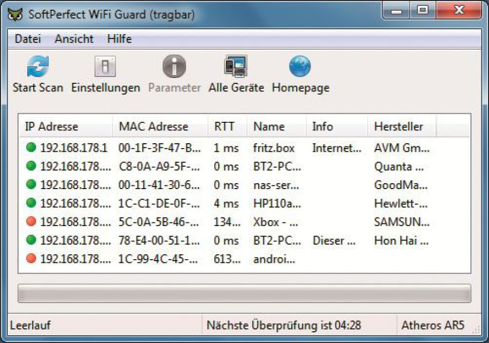The image size is (489, 343).
Task: Open the Hilfe menu
Action: click(x=119, y=38)
